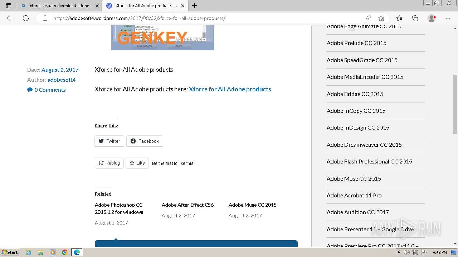The height and width of the screenshot is (257, 458).
Task: Open Adobe InCopy CC 2015 sidebar link
Action: [356, 111]
